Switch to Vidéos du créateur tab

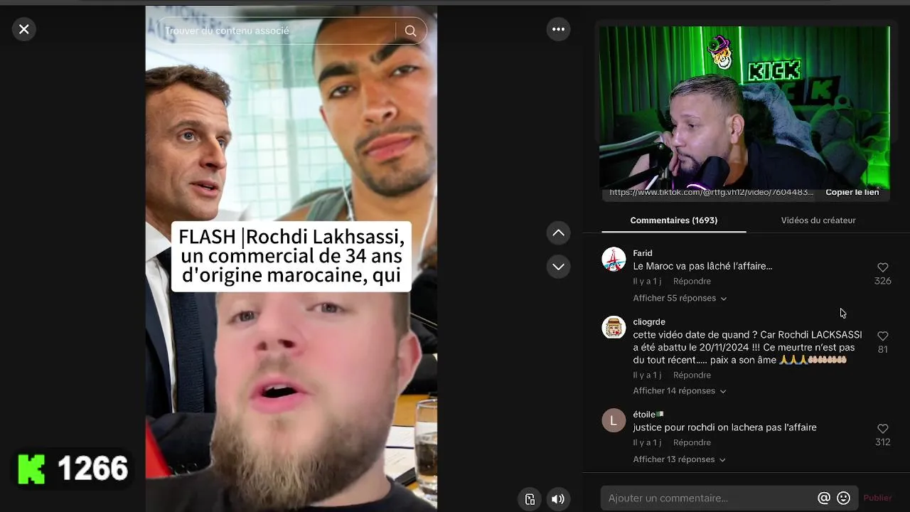[x=818, y=220]
